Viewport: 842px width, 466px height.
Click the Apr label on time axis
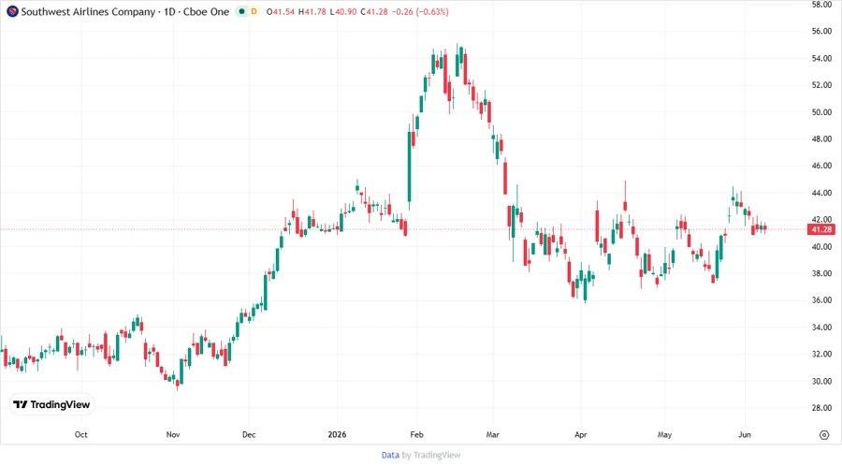[580, 434]
